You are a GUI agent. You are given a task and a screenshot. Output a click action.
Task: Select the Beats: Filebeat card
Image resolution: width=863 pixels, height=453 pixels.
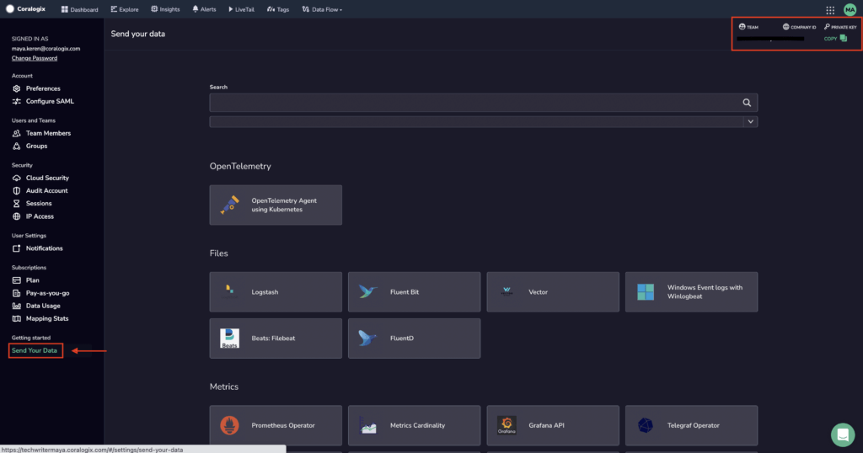coord(276,338)
